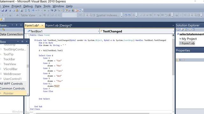
Task: Click View Code icon in Solution Explorer
Action: [x=190, y=29]
